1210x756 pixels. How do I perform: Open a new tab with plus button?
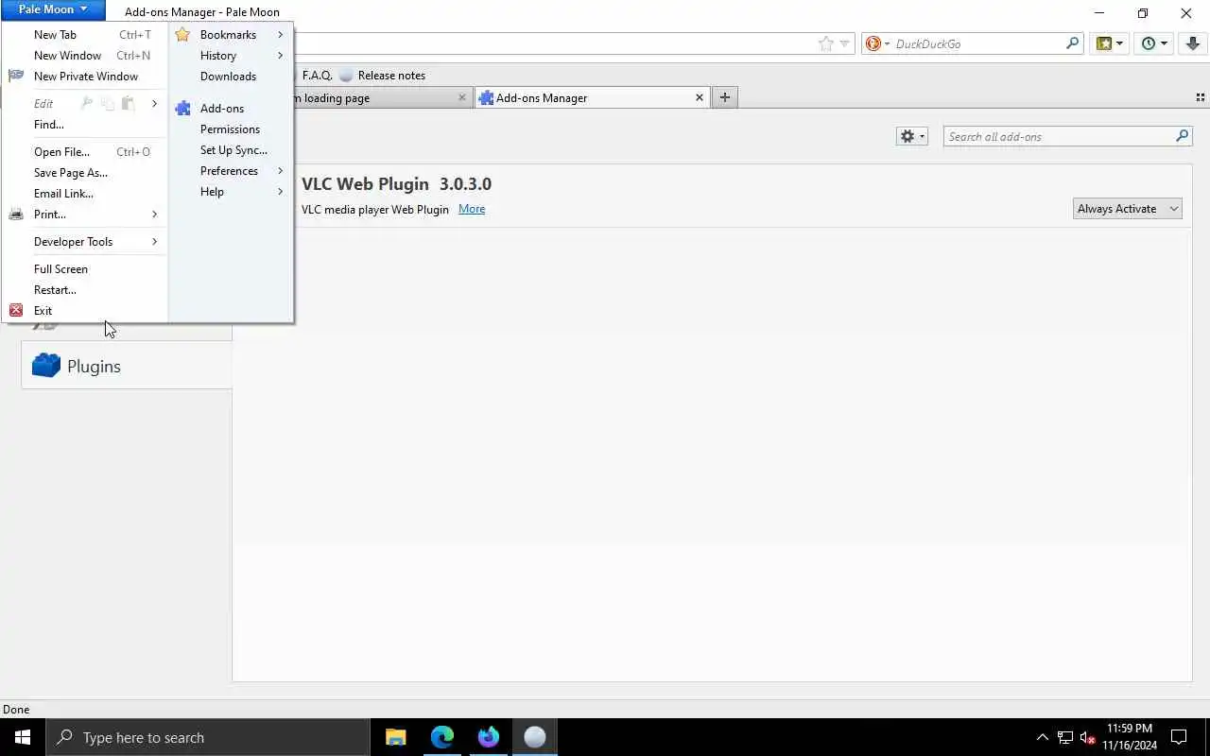tap(725, 97)
